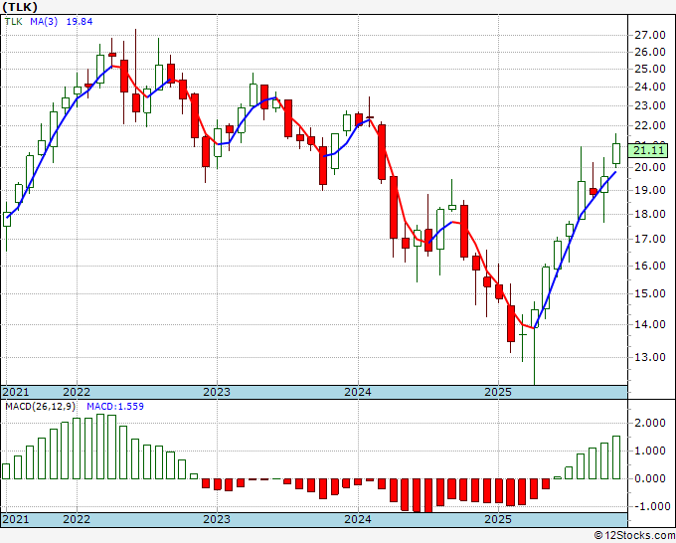Click 2022 on the price chart timeline
This screenshot has width=676, height=543.
[x=77, y=392]
